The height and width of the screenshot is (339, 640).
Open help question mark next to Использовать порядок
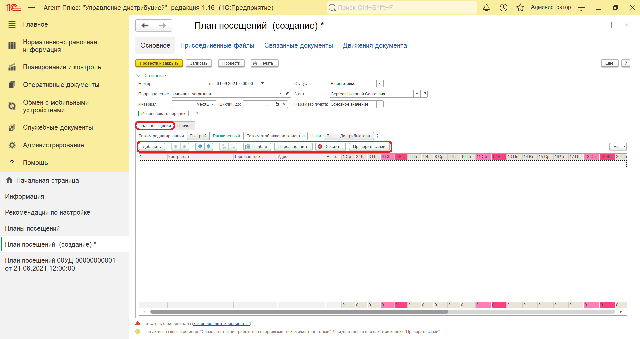[x=197, y=114]
